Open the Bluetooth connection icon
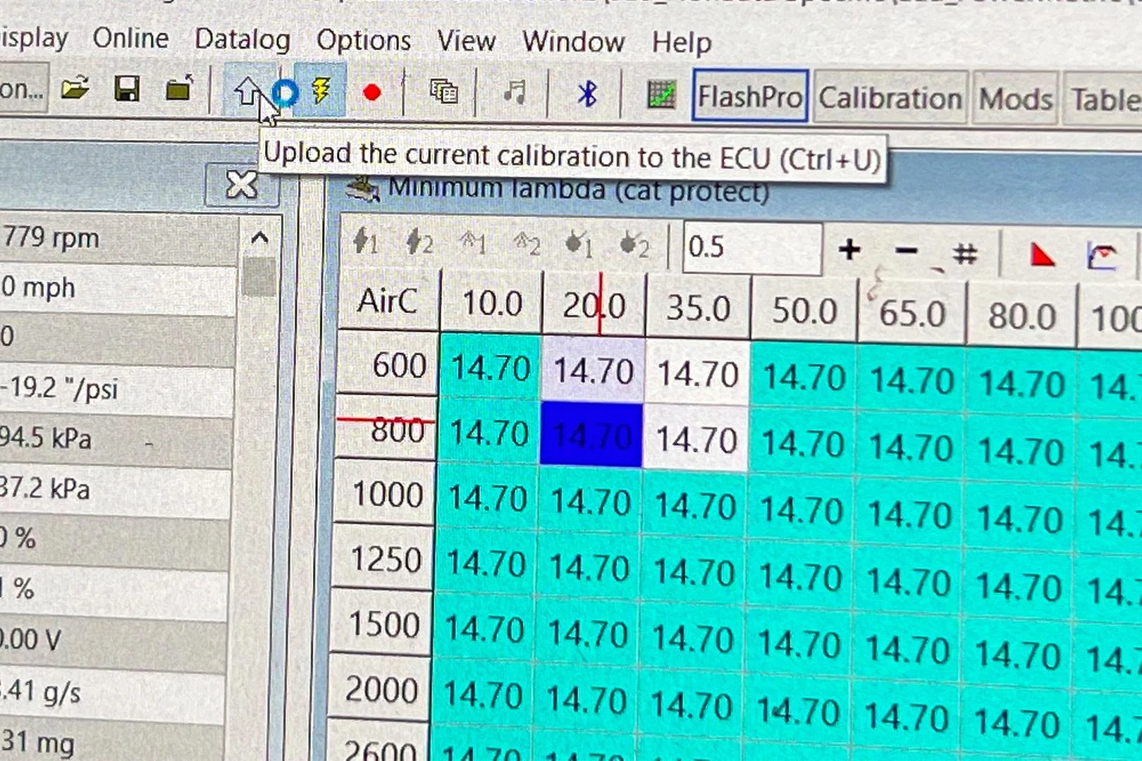Screen dimensions: 1142x761 click(x=587, y=92)
